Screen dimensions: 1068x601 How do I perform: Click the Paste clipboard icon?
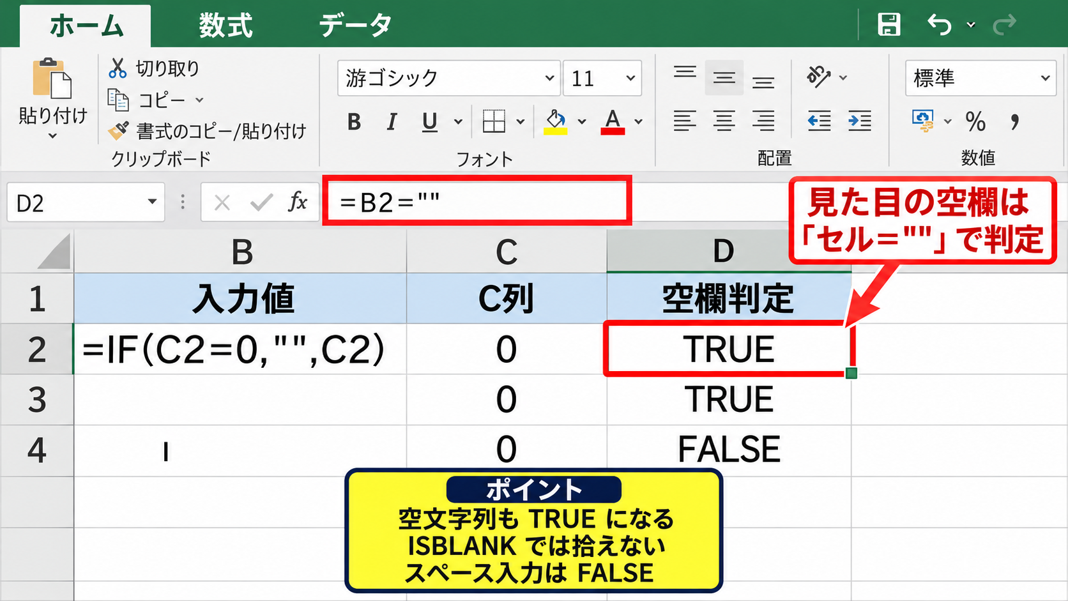click(52, 79)
